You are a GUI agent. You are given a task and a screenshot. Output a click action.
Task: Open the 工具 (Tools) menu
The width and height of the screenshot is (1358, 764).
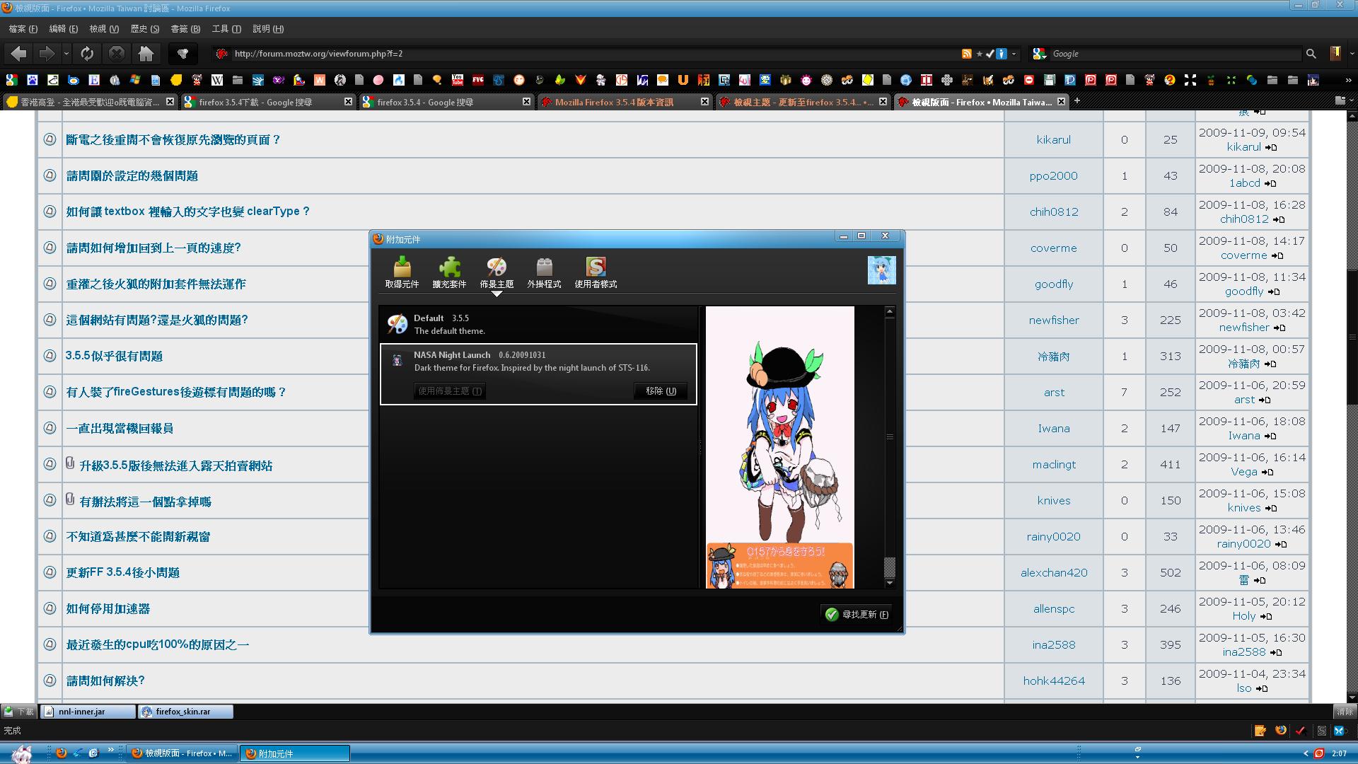point(226,29)
